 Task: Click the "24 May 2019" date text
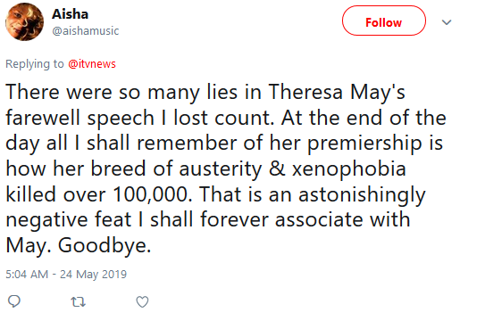[94, 274]
